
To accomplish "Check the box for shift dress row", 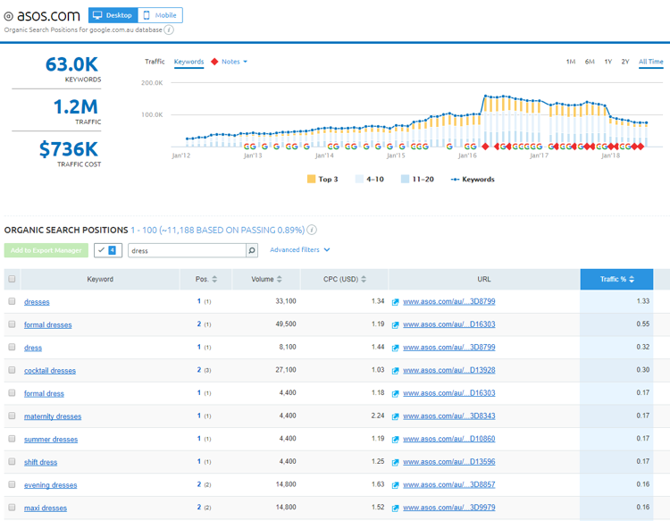I will pyautogui.click(x=12, y=462).
